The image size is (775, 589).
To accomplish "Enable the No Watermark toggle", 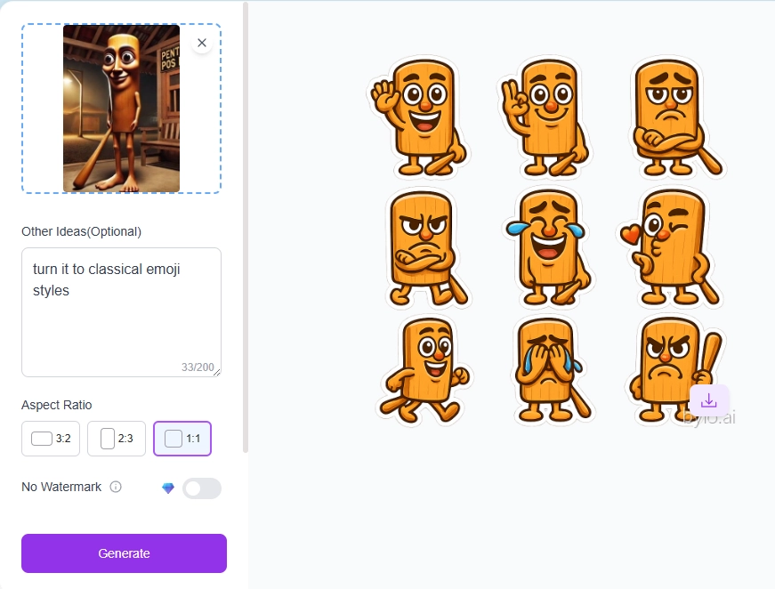I will (202, 488).
